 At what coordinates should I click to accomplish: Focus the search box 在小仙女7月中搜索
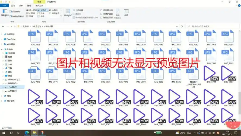coord(213,26)
